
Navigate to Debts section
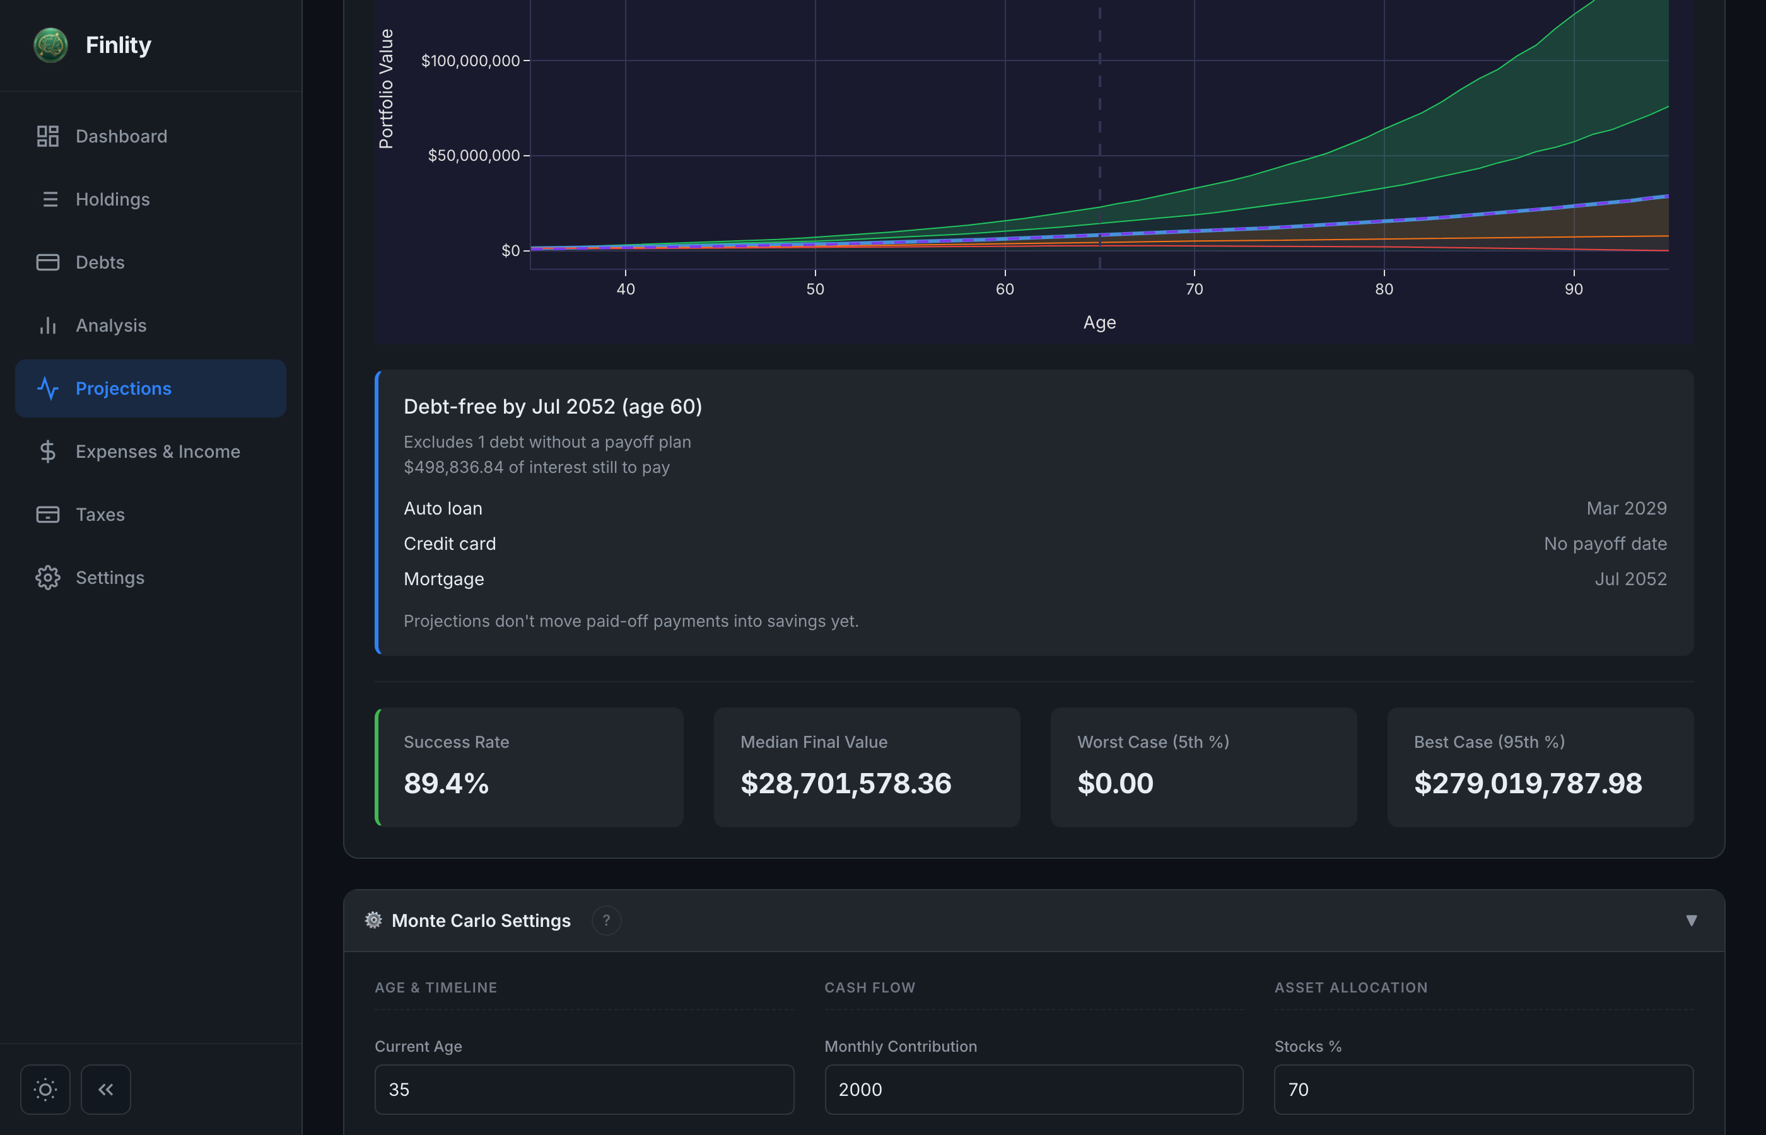click(x=151, y=262)
